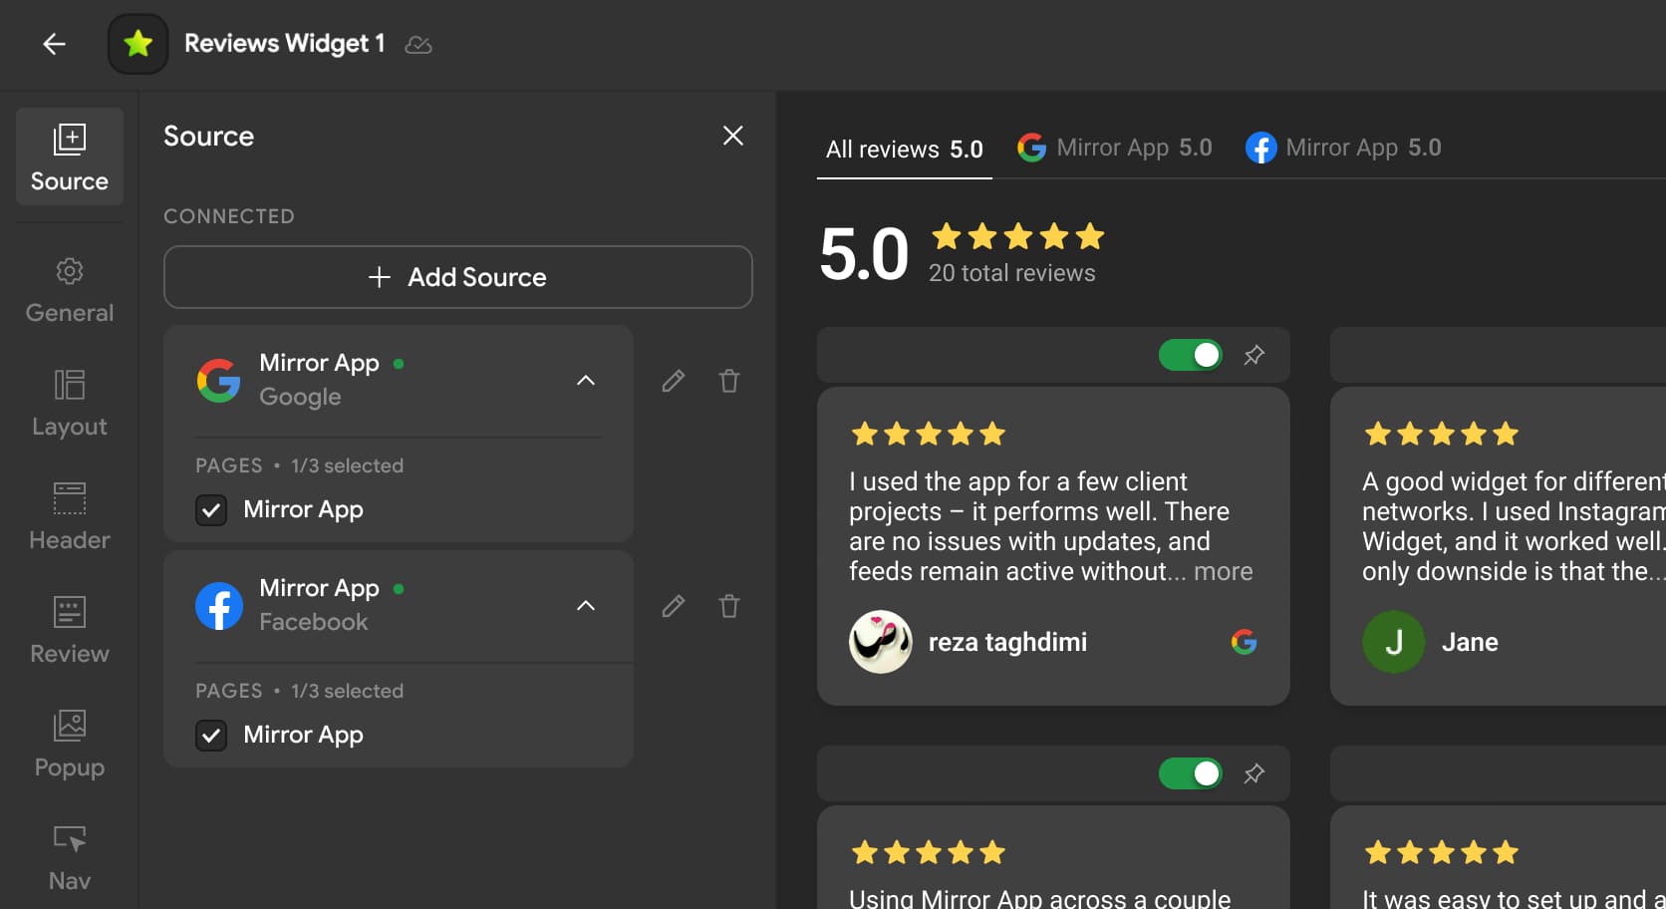Open the Nav sidebar section
Image resolution: width=1666 pixels, height=909 pixels.
70,858
